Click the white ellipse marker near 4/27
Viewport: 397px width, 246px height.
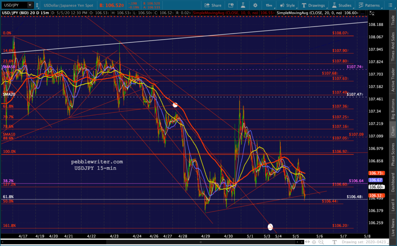pyautogui.click(x=175, y=105)
